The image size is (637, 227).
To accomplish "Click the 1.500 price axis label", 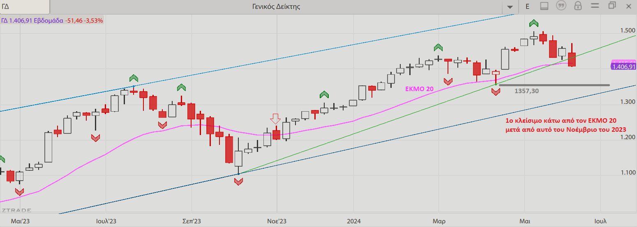I will pos(628,30).
